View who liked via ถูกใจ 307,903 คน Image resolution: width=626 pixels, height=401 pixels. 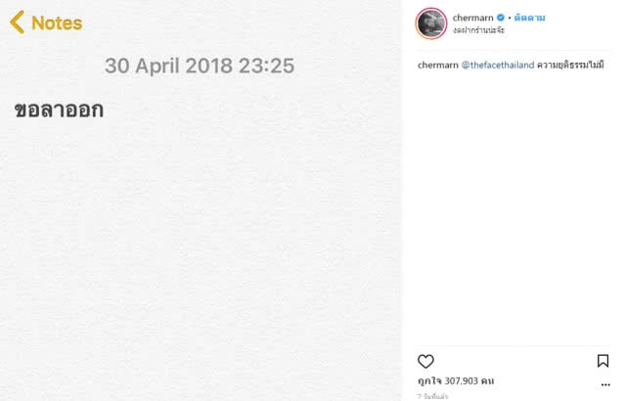click(456, 380)
